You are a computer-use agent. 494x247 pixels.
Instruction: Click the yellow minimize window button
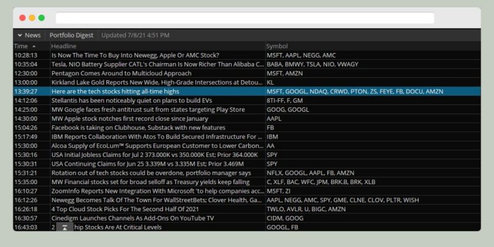tap(32, 18)
